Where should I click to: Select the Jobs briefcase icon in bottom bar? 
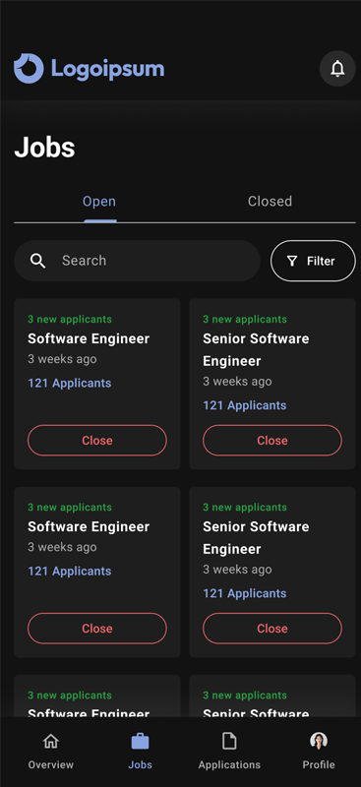pos(140,741)
